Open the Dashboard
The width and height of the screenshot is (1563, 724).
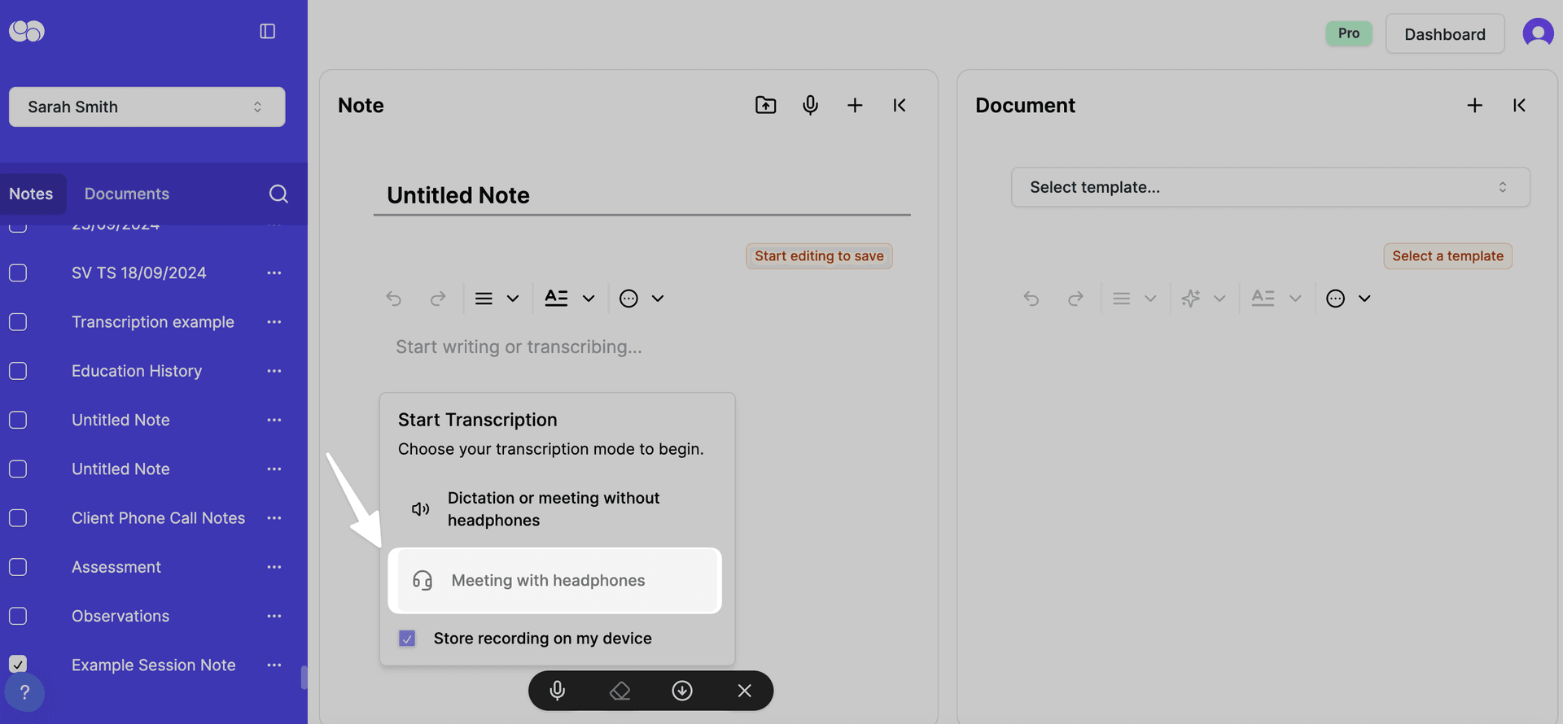point(1444,34)
